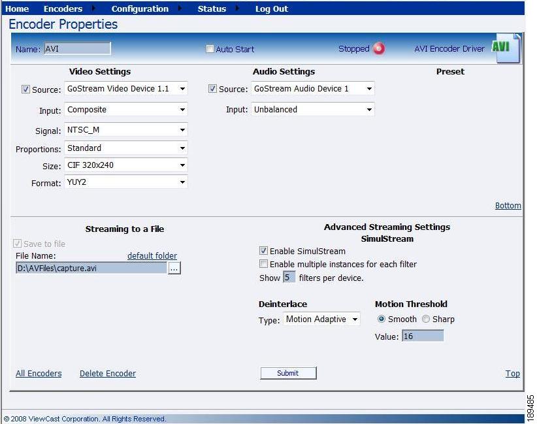Click the File Name path input field

tap(91, 268)
